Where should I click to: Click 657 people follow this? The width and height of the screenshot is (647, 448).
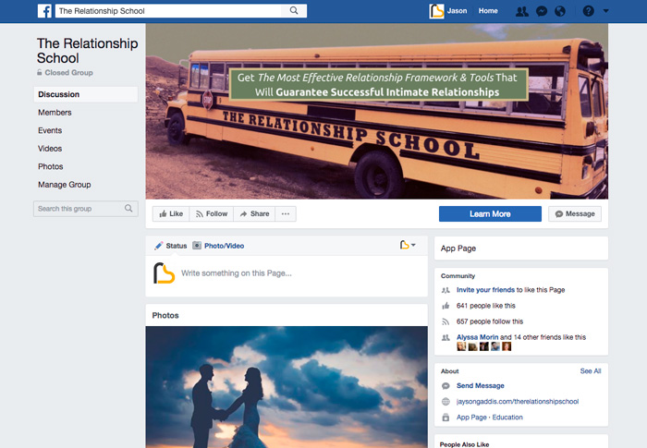click(x=489, y=321)
